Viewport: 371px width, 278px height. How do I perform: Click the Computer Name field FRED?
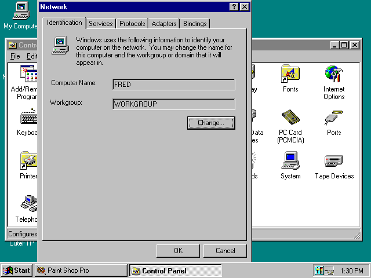coord(174,85)
